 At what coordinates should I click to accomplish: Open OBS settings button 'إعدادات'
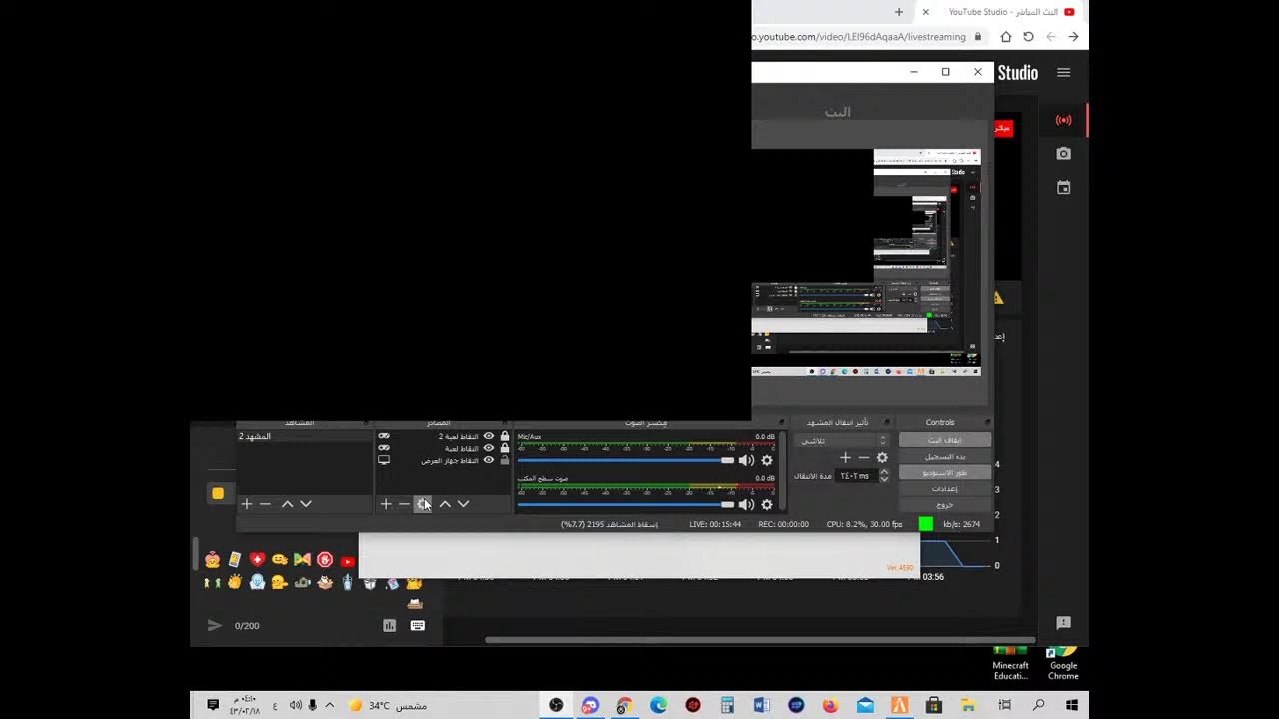click(945, 489)
